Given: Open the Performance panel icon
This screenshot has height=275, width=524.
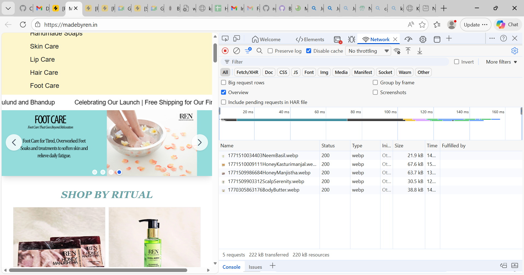Looking at the screenshot, I should pos(408,39).
